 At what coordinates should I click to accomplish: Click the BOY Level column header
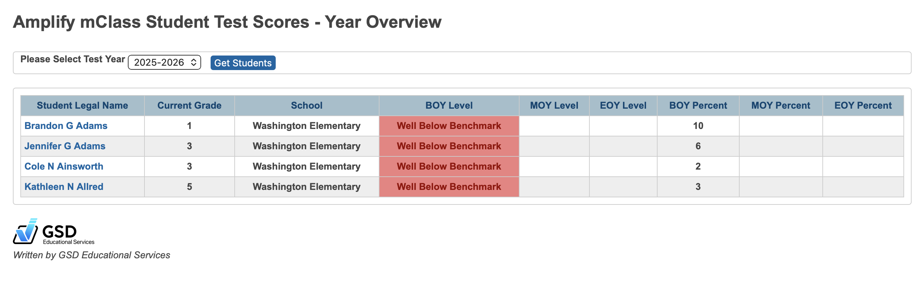(449, 105)
